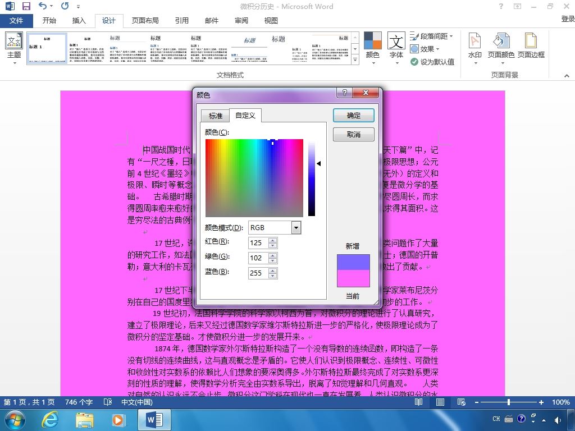Click the Undo arrow icon
Viewport: 575px width, 431px height.
pos(43,6)
